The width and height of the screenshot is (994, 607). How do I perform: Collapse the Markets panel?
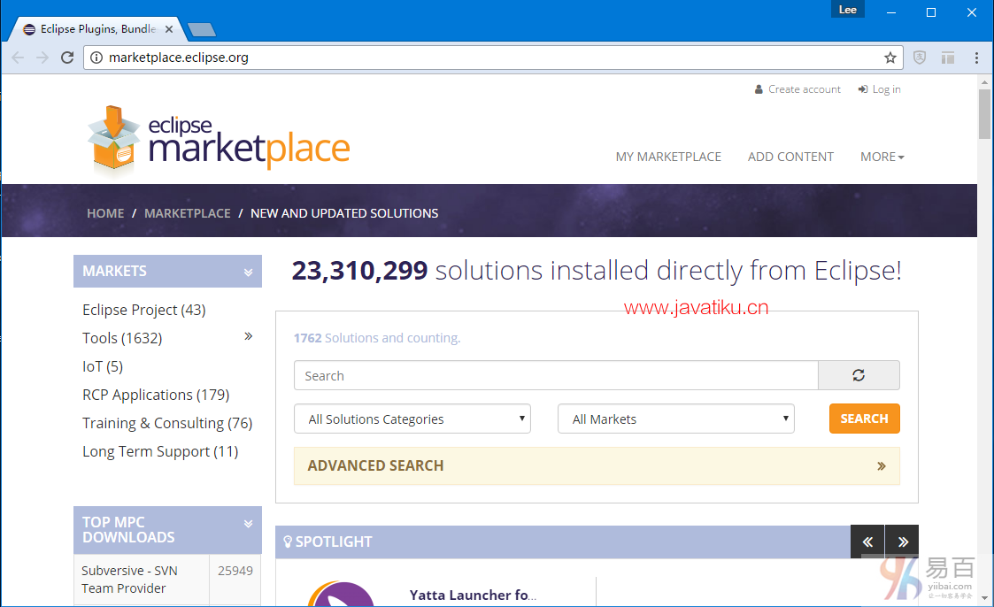248,272
